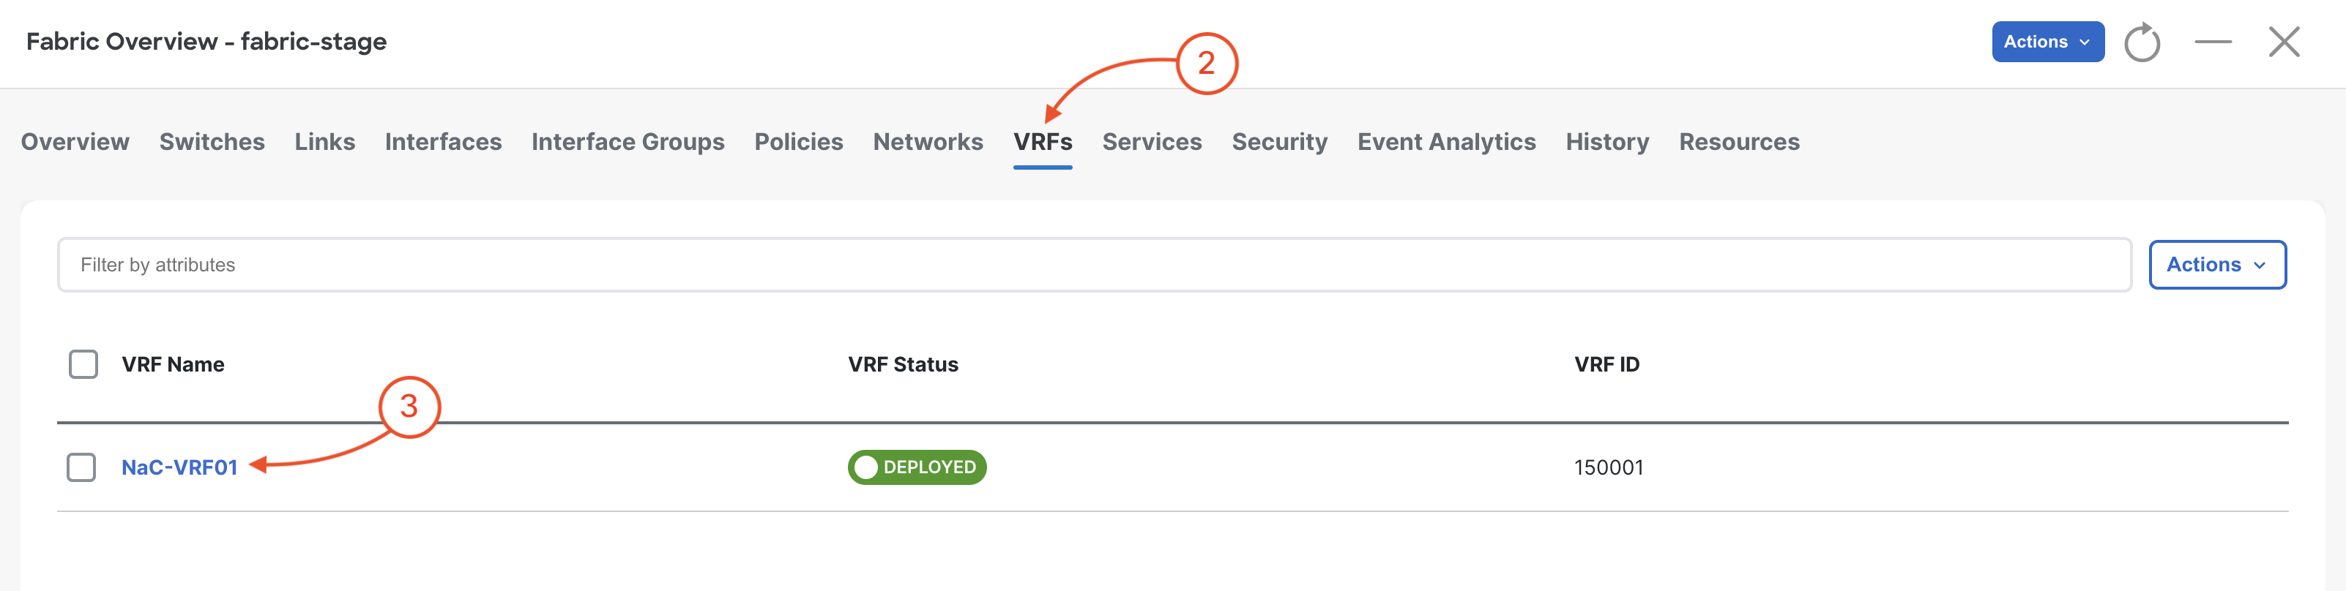Open the blue Actions dropdown in header
This screenshot has width=2346, height=591.
(2047, 42)
